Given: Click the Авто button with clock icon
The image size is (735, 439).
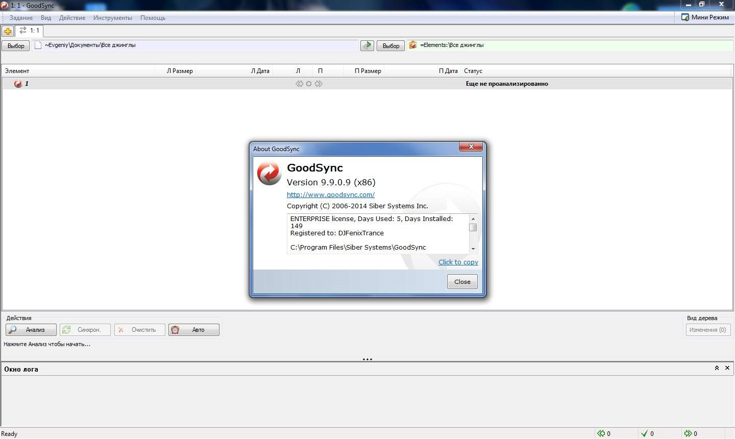Looking at the screenshot, I should [194, 330].
